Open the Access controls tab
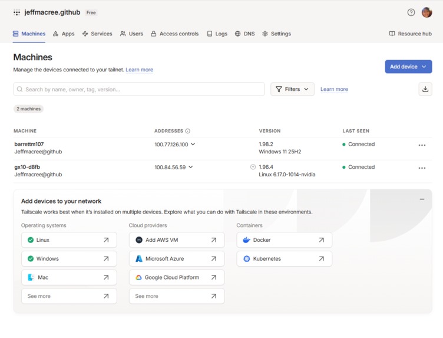This screenshot has width=443, height=338. pyautogui.click(x=174, y=34)
